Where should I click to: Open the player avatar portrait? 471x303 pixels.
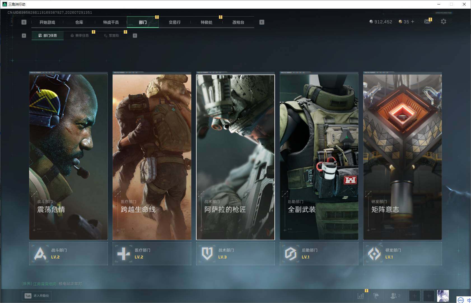443,296
